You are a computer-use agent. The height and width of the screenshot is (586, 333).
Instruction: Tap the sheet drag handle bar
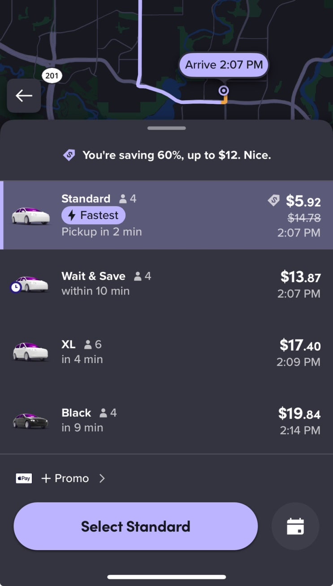pyautogui.click(x=166, y=128)
